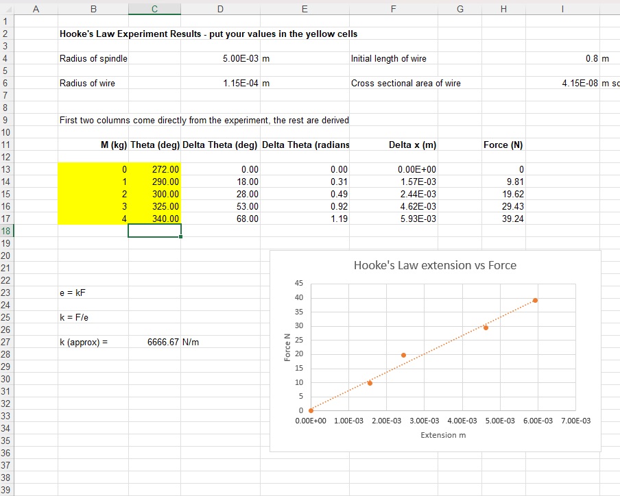Screen dimensions: 620x496
Task: Select yellow cell with theta 300.00
Action: pos(154,194)
